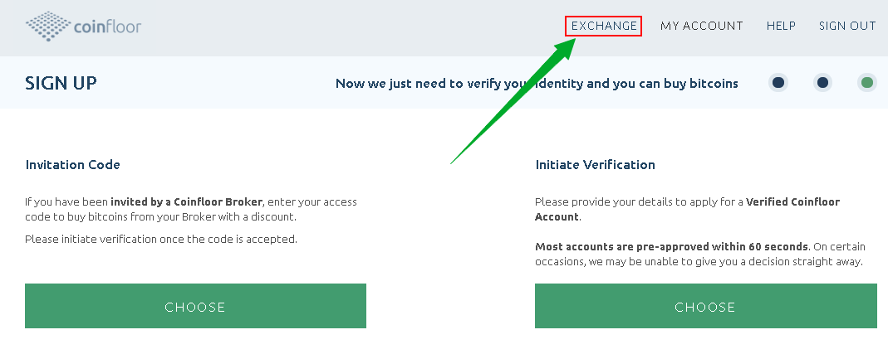Choose the Initiate Verification option button
Viewport: 888px width, 354px height.
[x=705, y=306]
